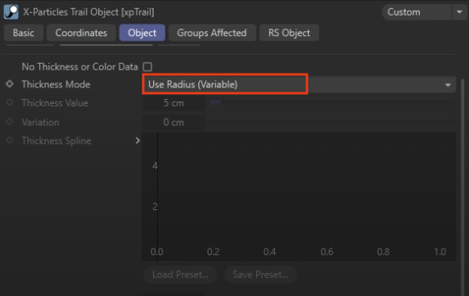Image resolution: width=469 pixels, height=296 pixels.
Task: Adjust the Thickness Value slider
Action: [332, 103]
